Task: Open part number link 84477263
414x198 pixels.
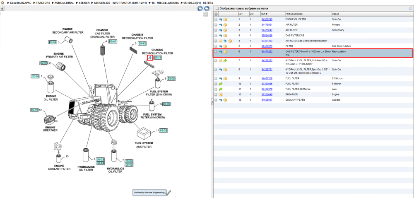Action: coord(267,52)
